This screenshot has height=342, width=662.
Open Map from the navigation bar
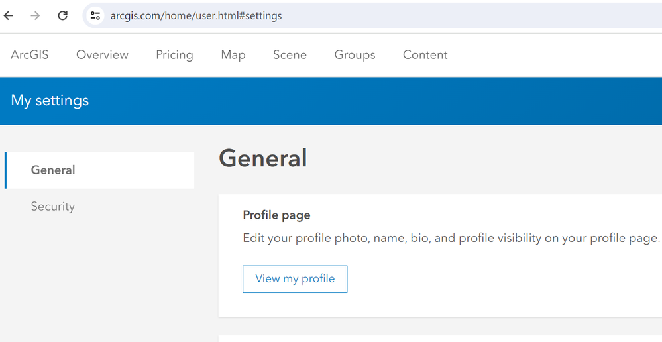tap(233, 55)
